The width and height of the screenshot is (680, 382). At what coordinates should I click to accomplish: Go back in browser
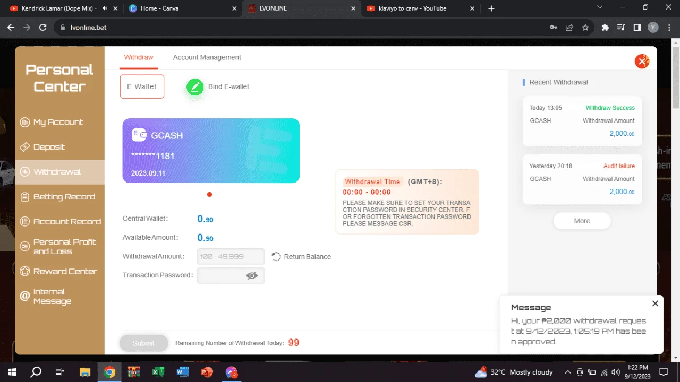[x=11, y=28]
